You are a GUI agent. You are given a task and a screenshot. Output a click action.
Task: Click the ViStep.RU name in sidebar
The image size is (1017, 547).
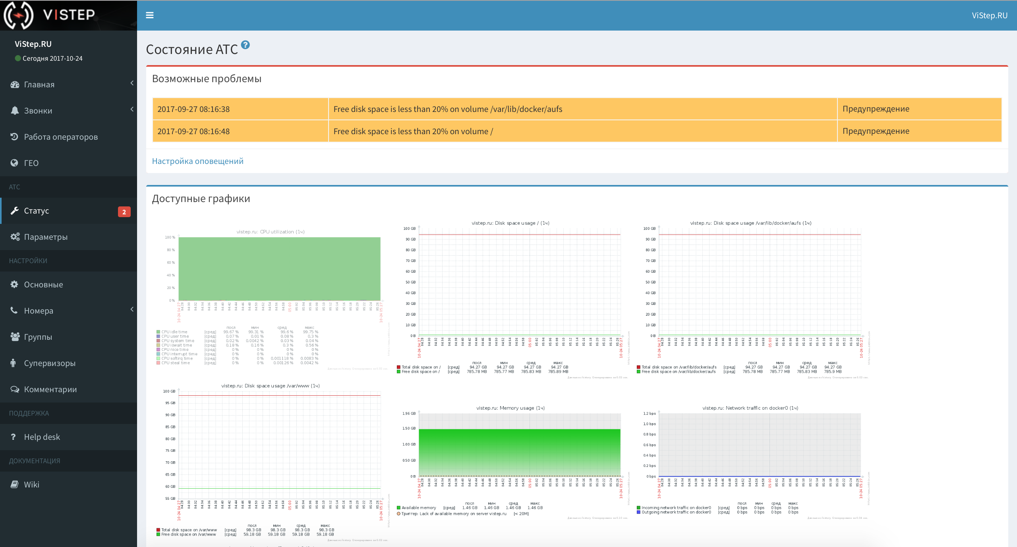[33, 44]
